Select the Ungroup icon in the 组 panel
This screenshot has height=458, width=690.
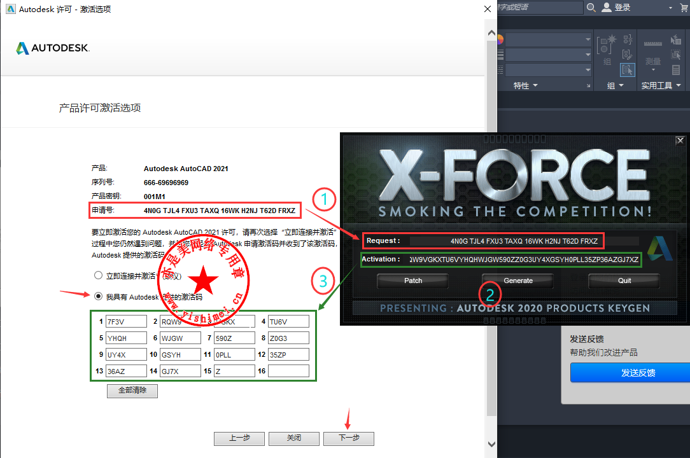pos(628,39)
